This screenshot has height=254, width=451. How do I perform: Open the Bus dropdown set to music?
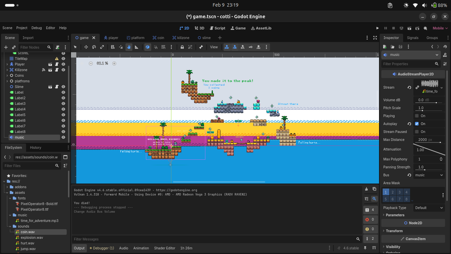[x=429, y=175]
